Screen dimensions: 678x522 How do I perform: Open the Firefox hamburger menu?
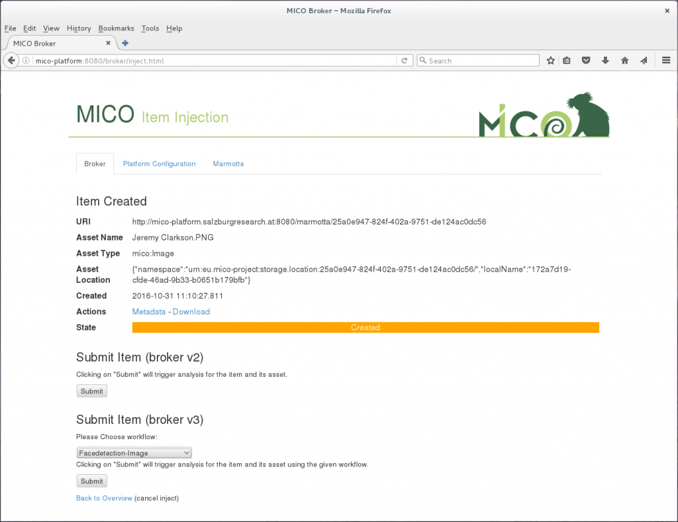666,60
